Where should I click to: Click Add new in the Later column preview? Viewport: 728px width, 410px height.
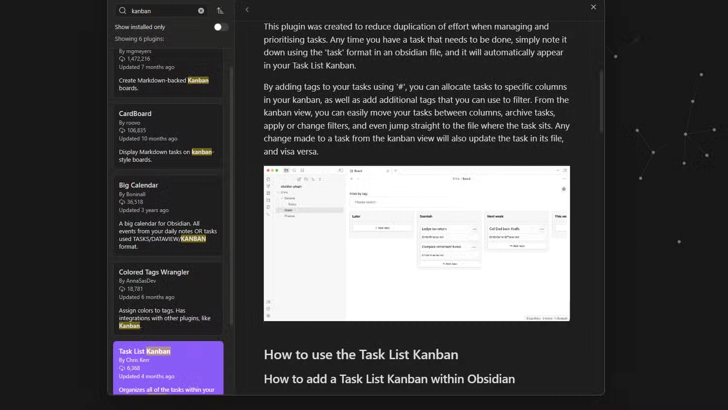(382, 227)
